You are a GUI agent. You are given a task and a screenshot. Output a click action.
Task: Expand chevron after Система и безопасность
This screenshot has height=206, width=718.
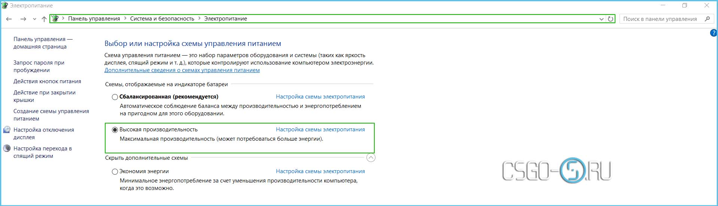pos(199,18)
